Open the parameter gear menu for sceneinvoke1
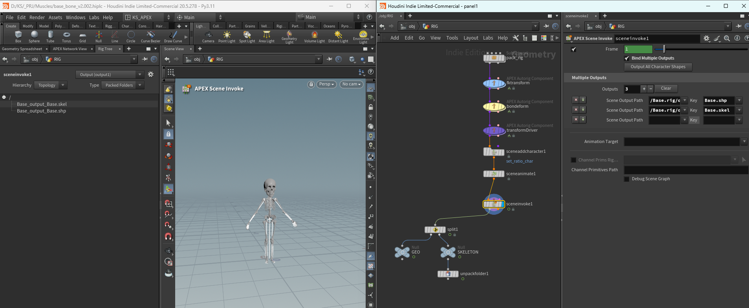 point(707,38)
